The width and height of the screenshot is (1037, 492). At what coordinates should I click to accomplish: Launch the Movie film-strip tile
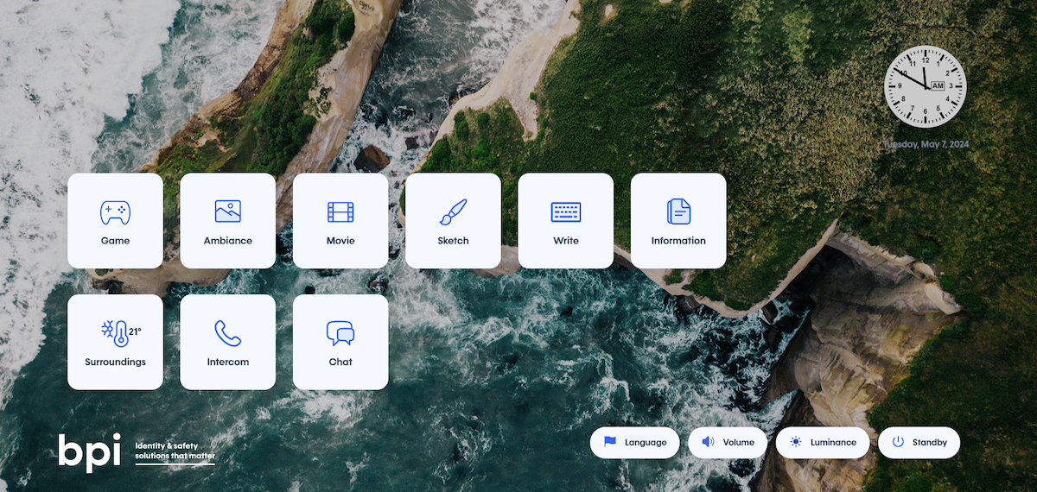(340, 221)
